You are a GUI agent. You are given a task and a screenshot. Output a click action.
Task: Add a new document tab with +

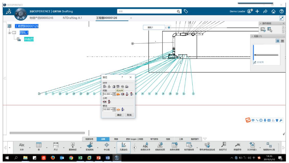(131, 18)
